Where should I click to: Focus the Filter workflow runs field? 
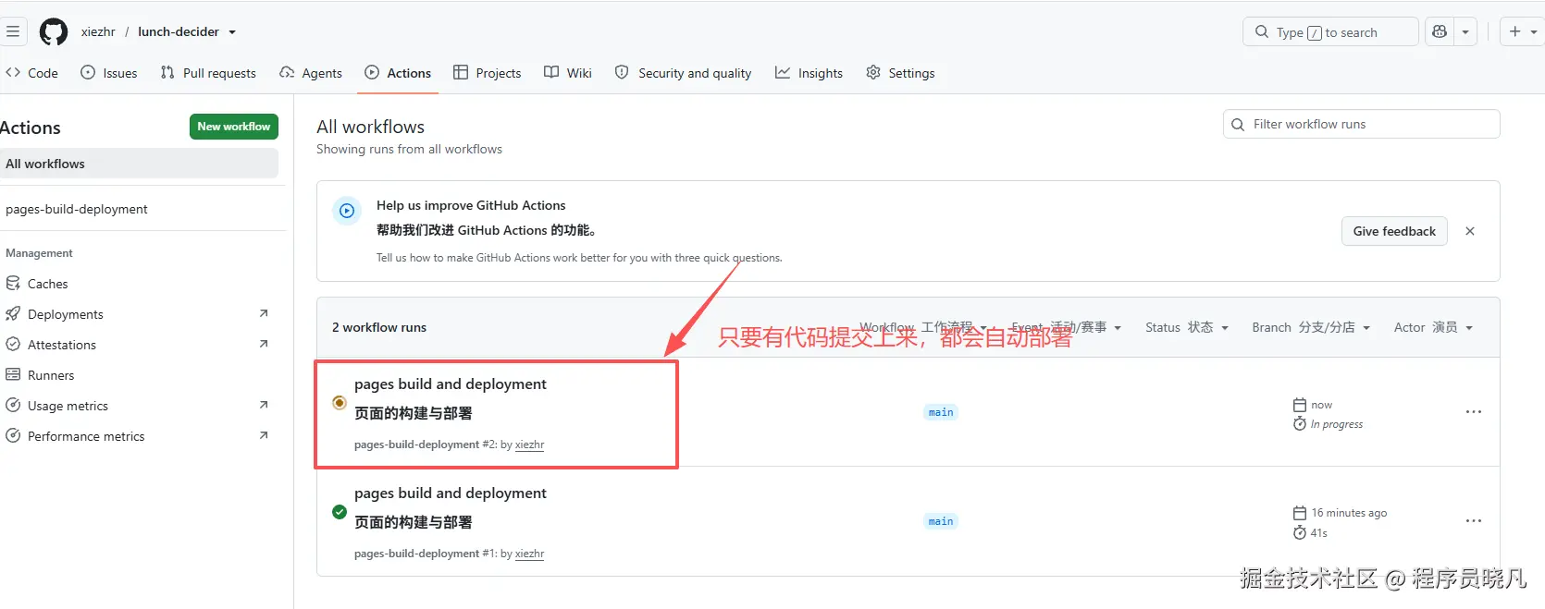(1361, 124)
